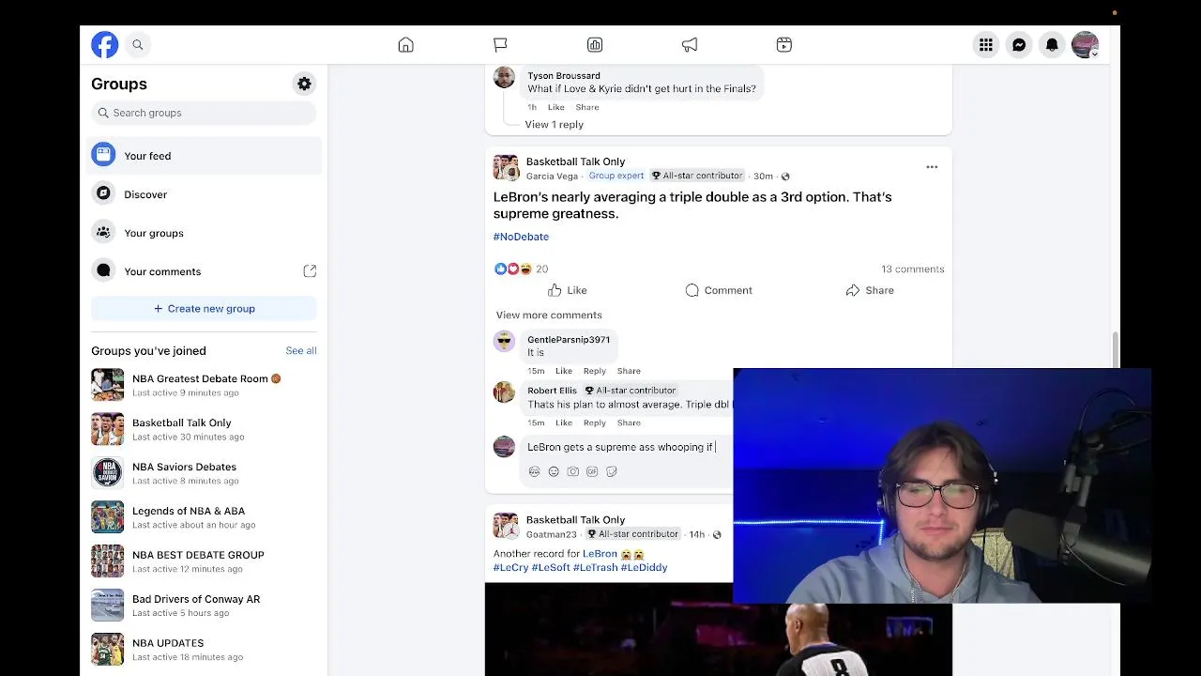Open GentleParsnip3971 profile avatar
The width and height of the screenshot is (1201, 676).
pos(504,342)
